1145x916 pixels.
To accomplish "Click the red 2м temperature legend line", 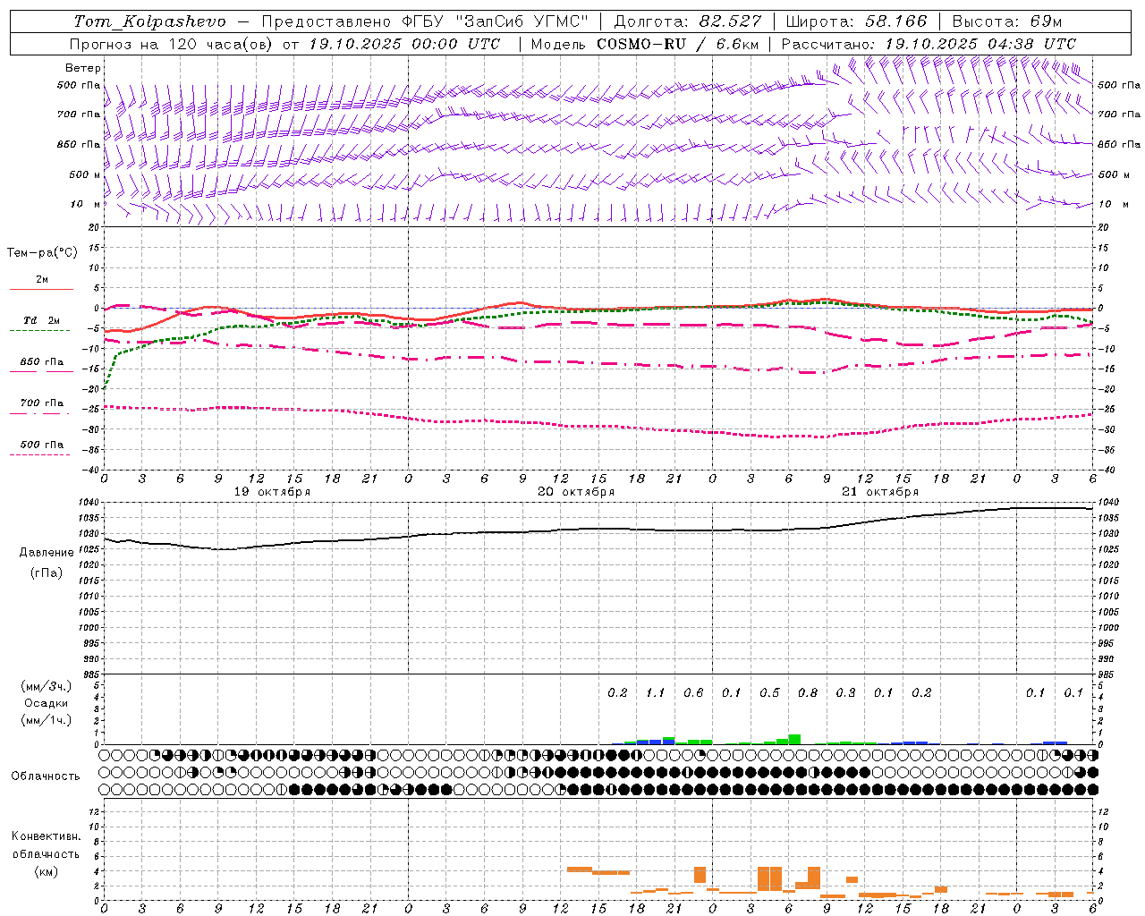I will [x=41, y=289].
